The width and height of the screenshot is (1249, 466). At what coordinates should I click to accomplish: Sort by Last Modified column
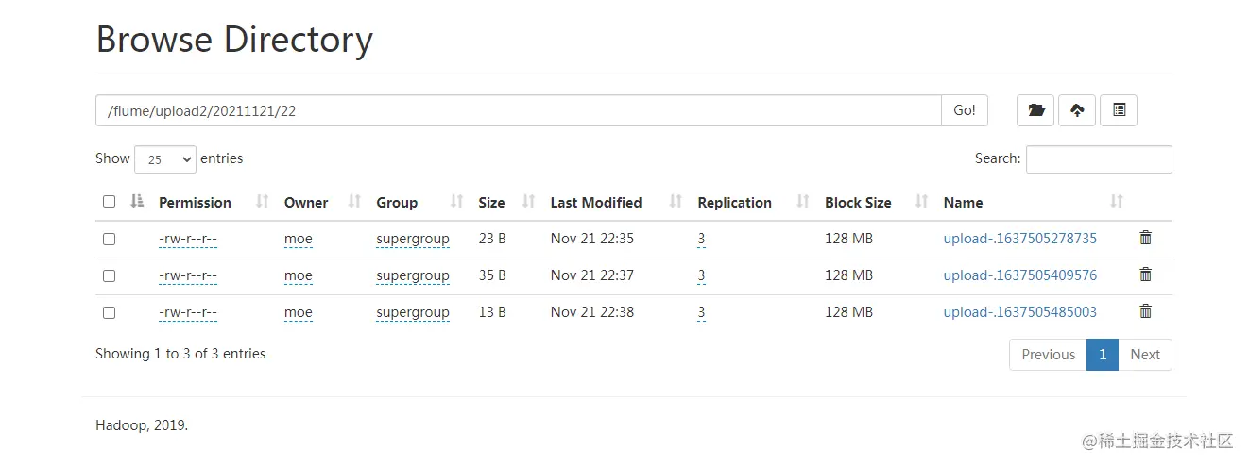click(x=596, y=203)
